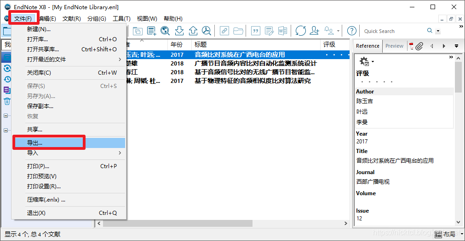Click the Activity Feed bell icon
465x241 pixels.
pyautogui.click(x=329, y=31)
